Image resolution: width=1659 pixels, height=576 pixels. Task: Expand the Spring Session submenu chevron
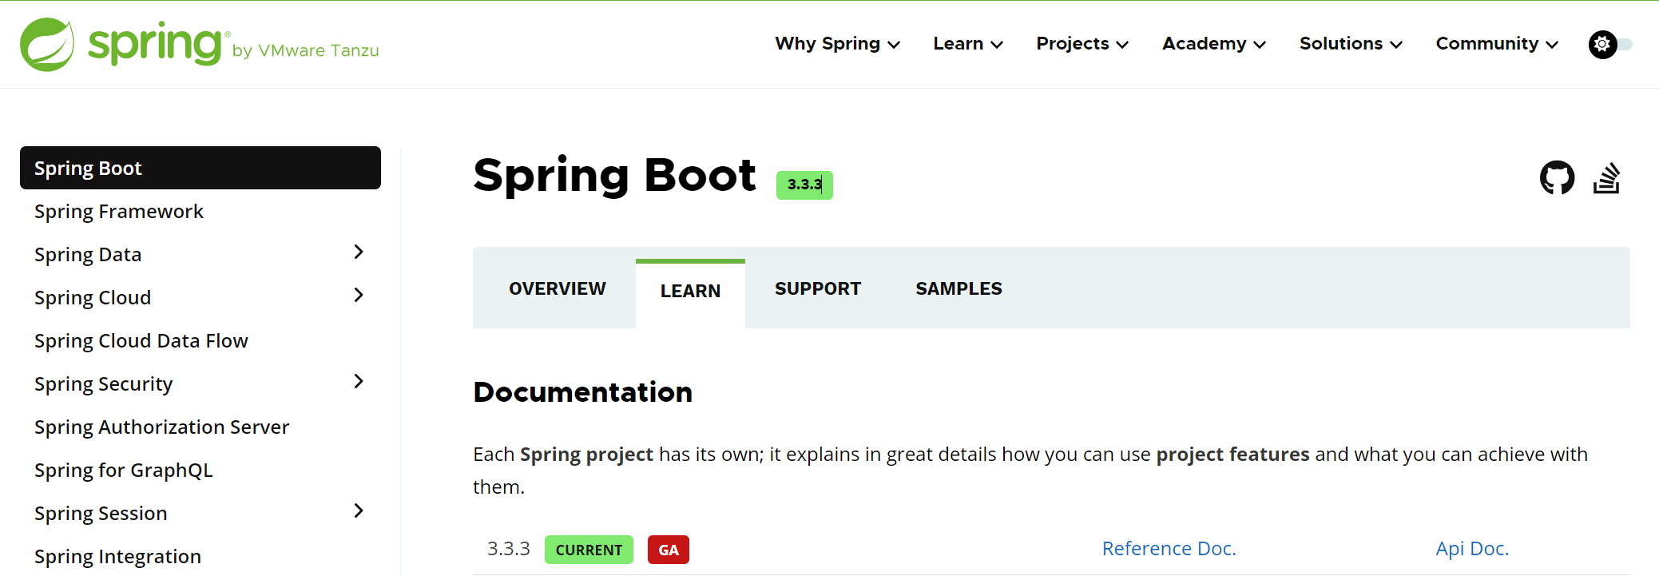coord(359,511)
